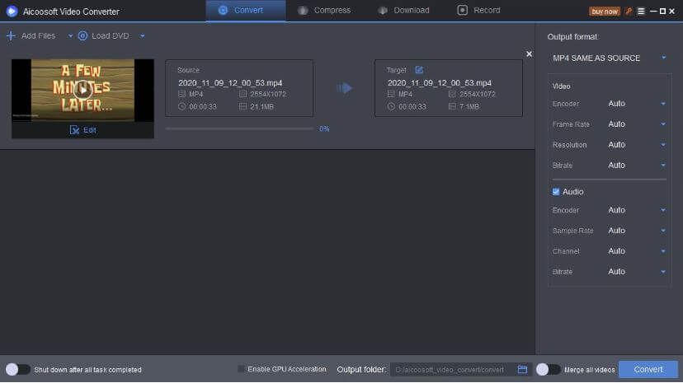
Task: Play the video thumbnail preview
Action: [82, 90]
